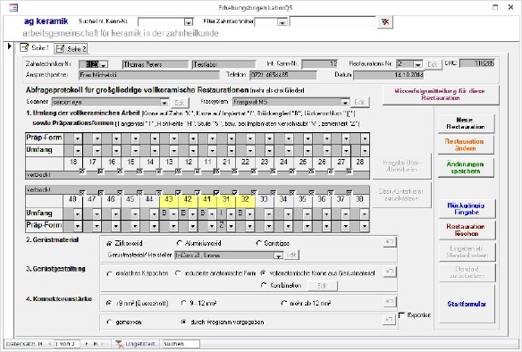Image resolution: width=522 pixels, height=352 pixels.
Task: Click the Restauration ändern button
Action: coord(466,145)
